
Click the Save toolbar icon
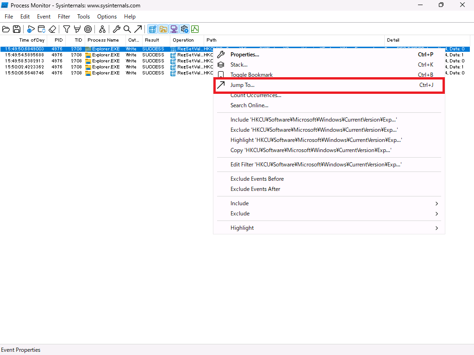17,29
